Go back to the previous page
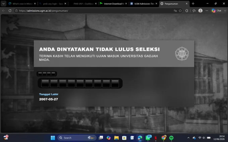The width and height of the screenshot is (228, 142). click(x=4, y=11)
